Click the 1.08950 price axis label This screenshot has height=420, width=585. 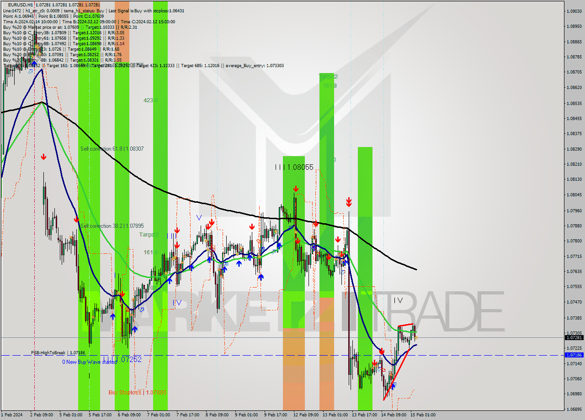(574, 26)
